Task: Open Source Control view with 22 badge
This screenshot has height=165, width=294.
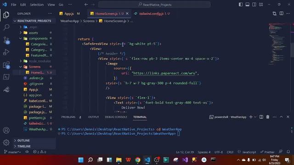Action: pos(6,40)
